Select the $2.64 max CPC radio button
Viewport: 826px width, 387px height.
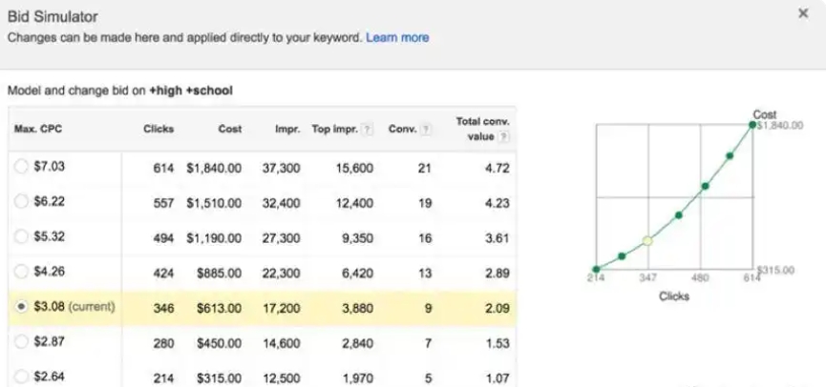[21, 377]
